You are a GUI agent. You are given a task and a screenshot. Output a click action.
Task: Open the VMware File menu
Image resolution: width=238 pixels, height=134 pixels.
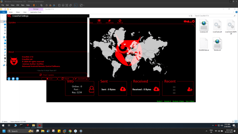tap(3, 5)
